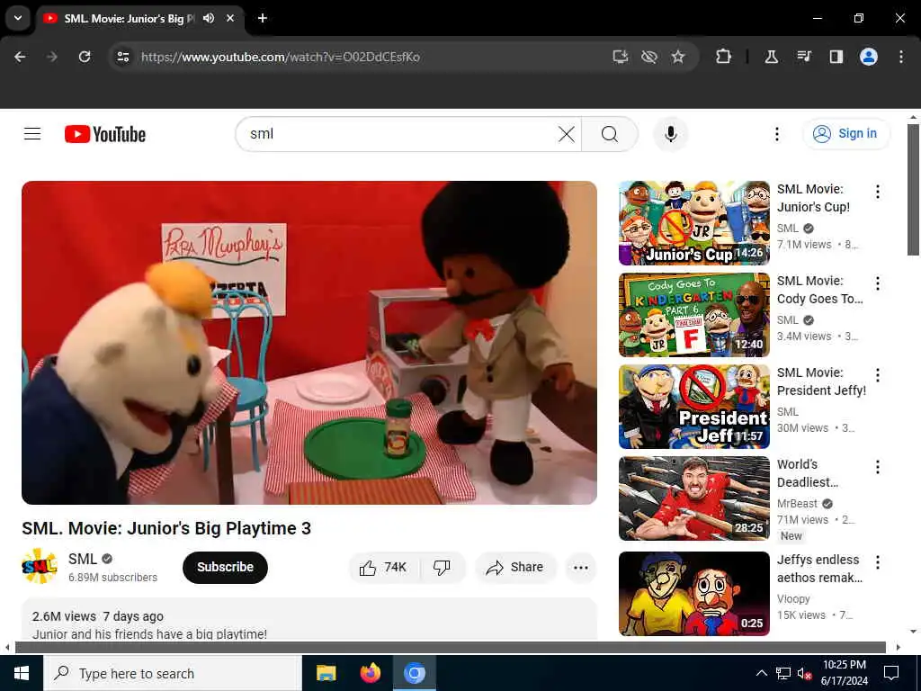Click the magnifying glass search button

coord(610,134)
